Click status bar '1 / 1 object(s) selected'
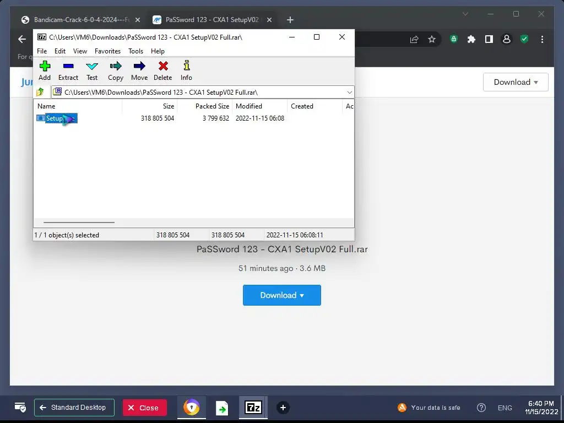The height and width of the screenshot is (423, 564). (x=67, y=235)
